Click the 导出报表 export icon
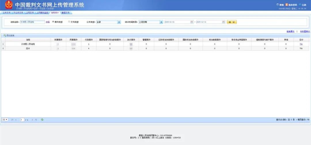The height and width of the screenshot is (145, 311). click(5, 36)
